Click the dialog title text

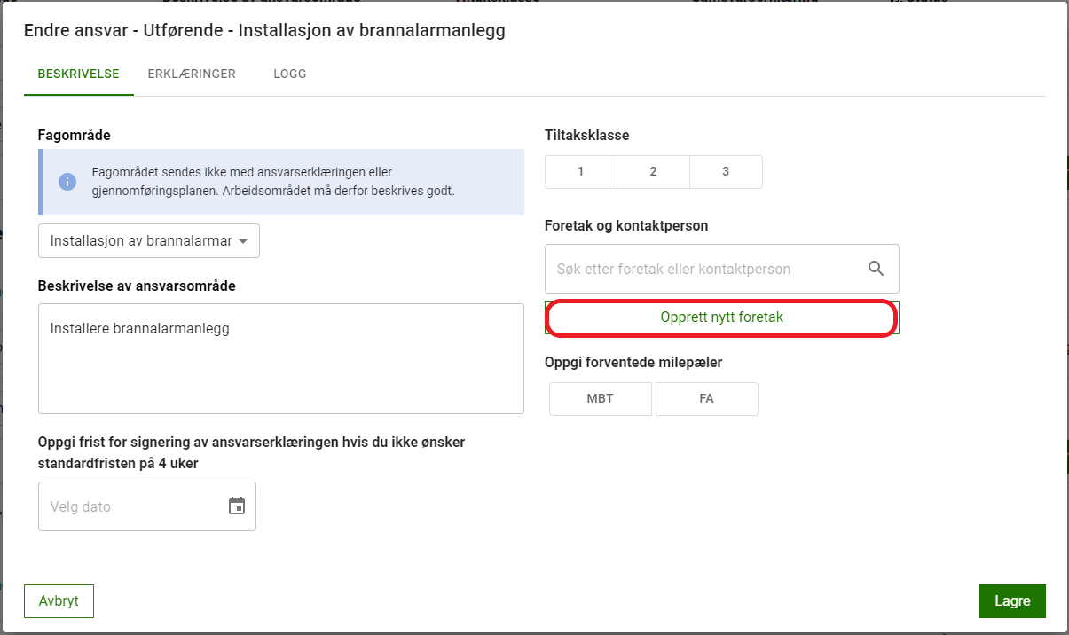[264, 32]
